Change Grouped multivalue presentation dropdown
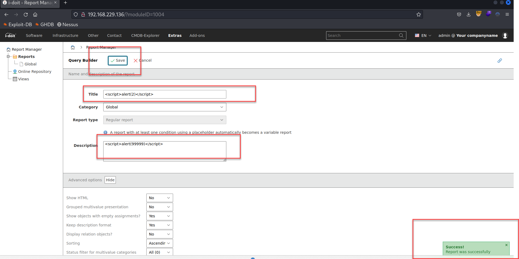The image size is (519, 259). 160,207
